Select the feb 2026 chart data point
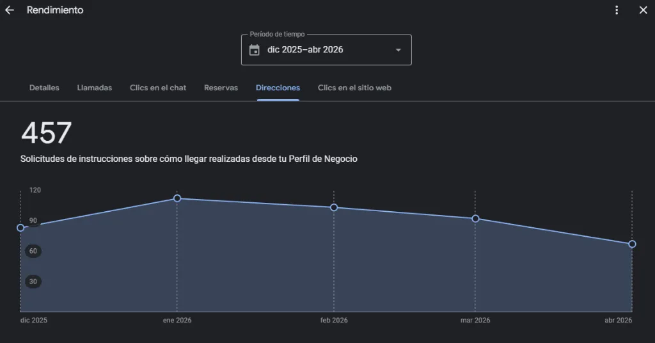The image size is (655, 343). (334, 207)
